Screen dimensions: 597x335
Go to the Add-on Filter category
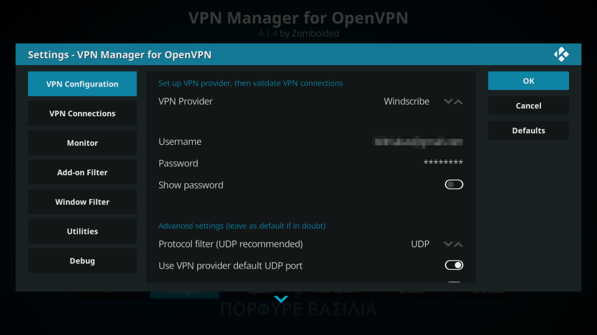(82, 173)
